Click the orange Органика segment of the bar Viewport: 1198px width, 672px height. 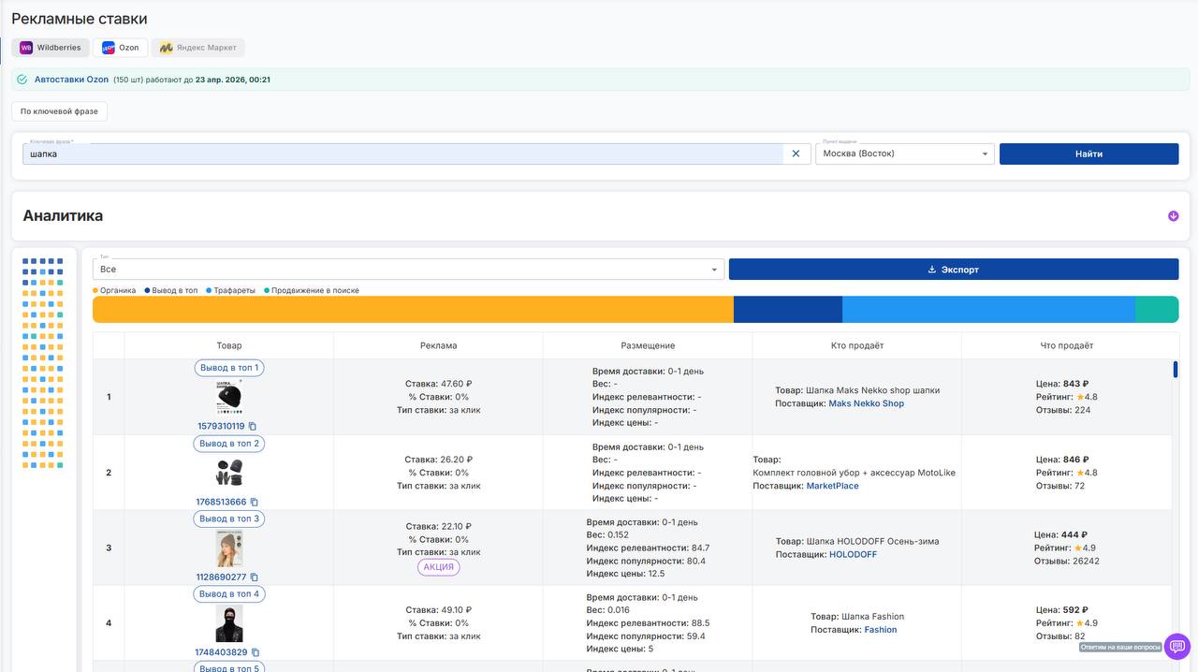coord(412,310)
